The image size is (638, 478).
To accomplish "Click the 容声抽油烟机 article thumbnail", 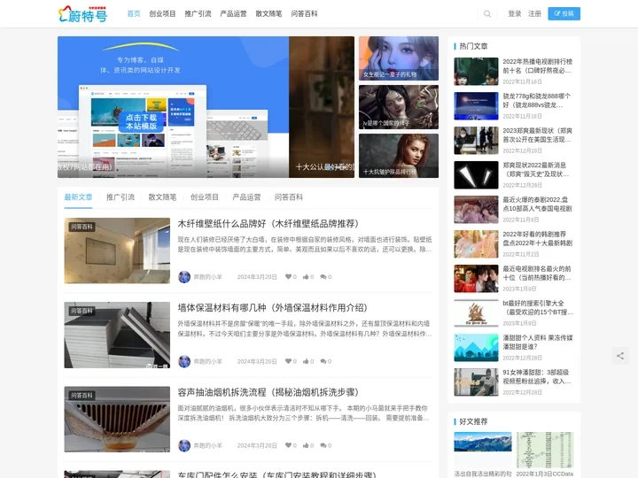I will (117, 419).
